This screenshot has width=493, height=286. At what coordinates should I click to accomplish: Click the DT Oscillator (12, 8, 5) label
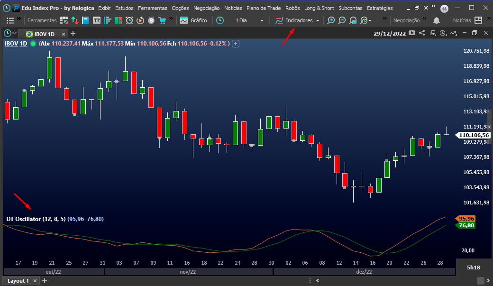[x=36, y=219]
